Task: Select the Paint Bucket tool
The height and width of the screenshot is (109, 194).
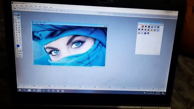Action: pos(19,30)
